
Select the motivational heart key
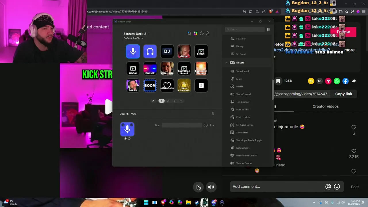coord(167,85)
